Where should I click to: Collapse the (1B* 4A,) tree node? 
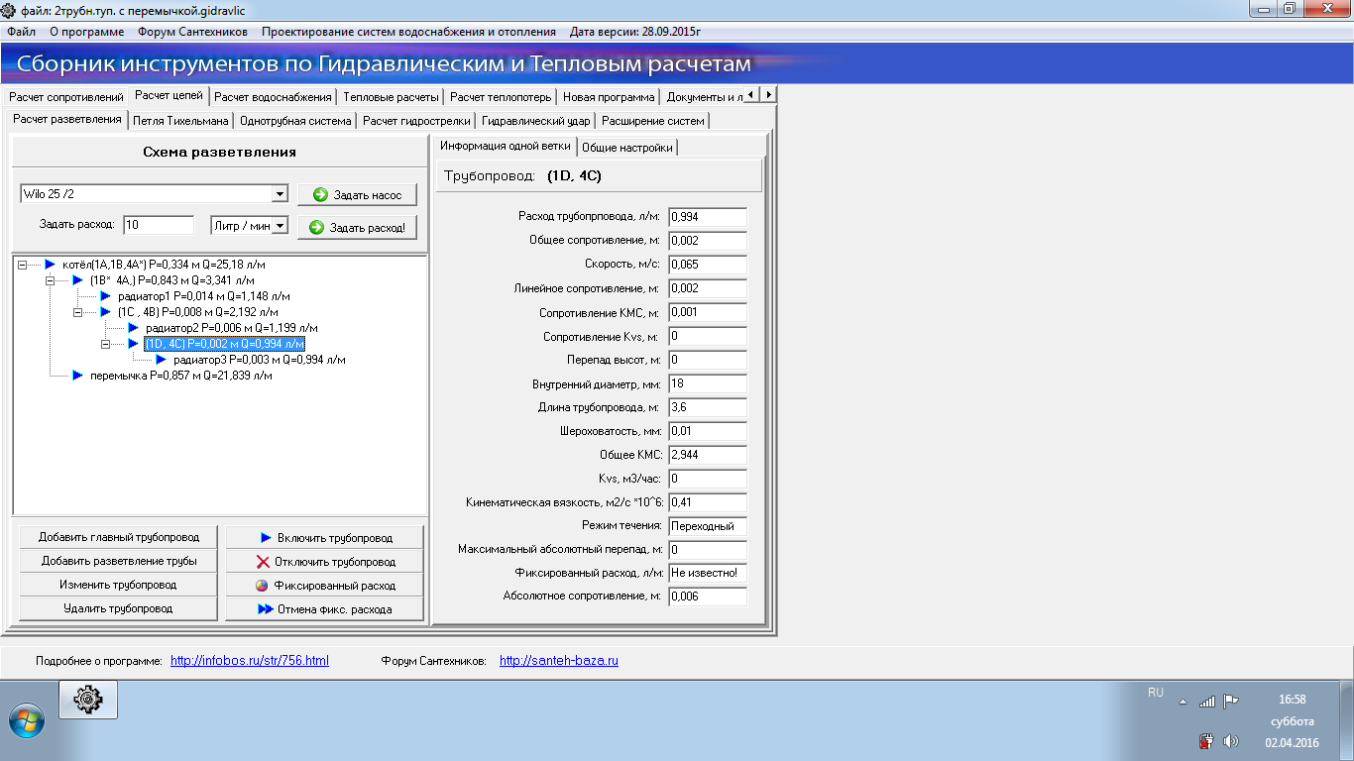point(50,280)
